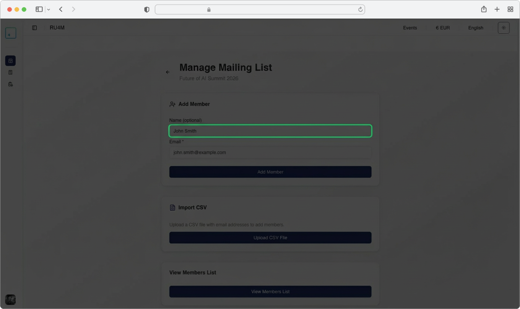520x309 pixels.
Task: Open the second sidebar document icon
Action: coord(10,73)
